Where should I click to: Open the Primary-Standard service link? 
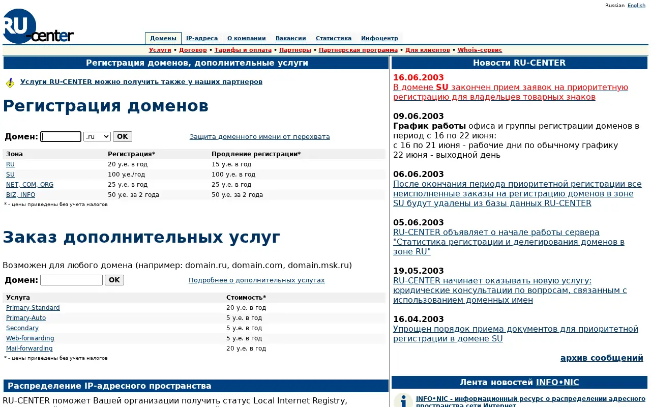33,308
